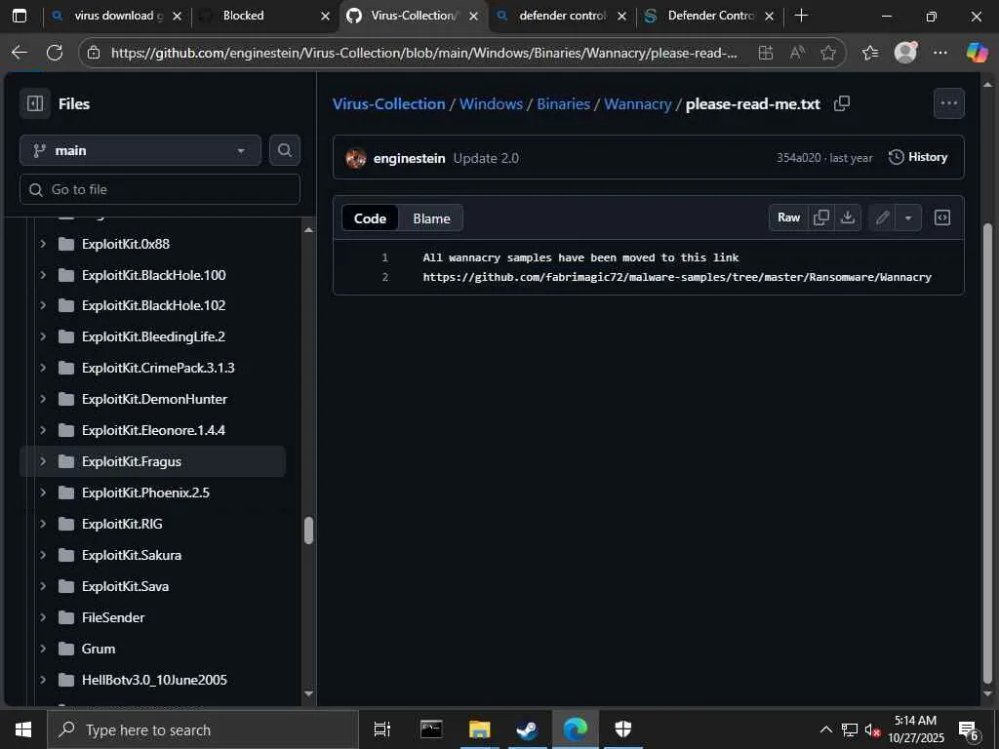Open the more file actions ellipsis button
This screenshot has width=999, height=749.
[948, 103]
